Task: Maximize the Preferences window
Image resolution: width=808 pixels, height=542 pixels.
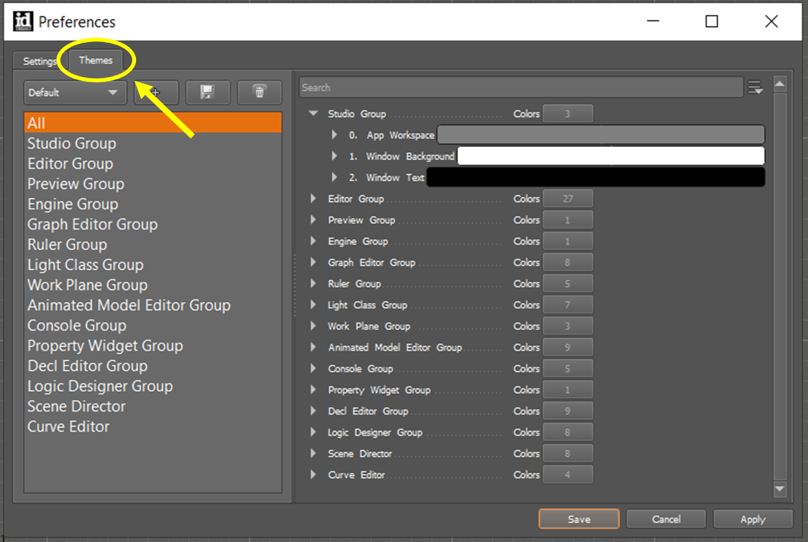Action: 711,21
